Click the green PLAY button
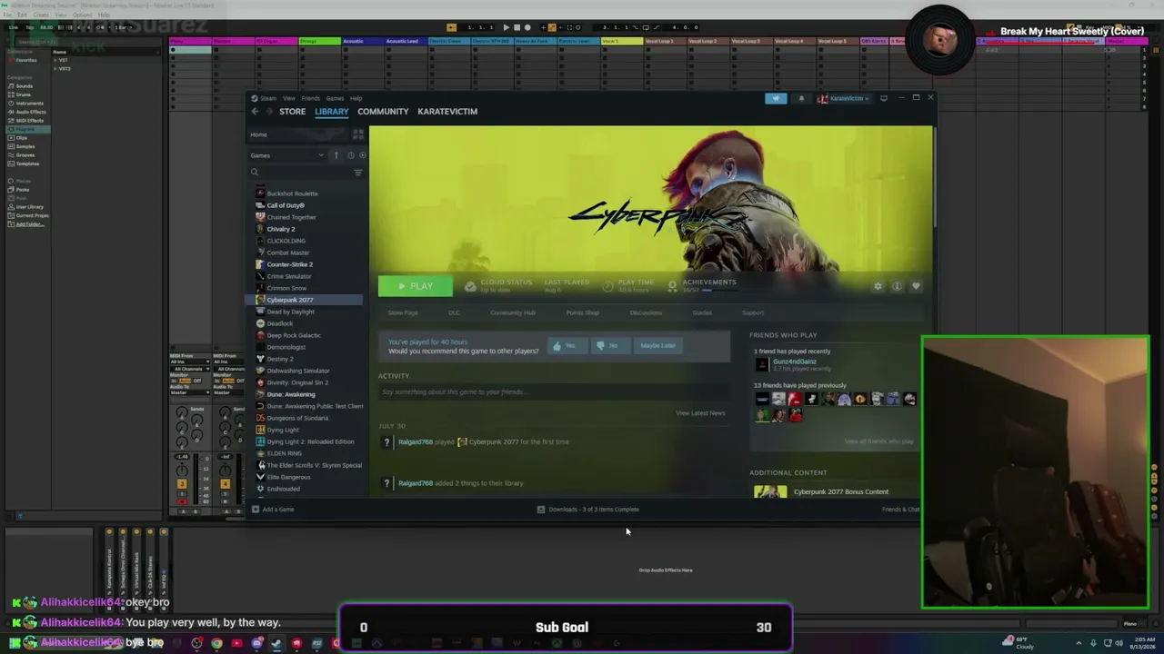This screenshot has height=654, width=1164. (x=415, y=286)
